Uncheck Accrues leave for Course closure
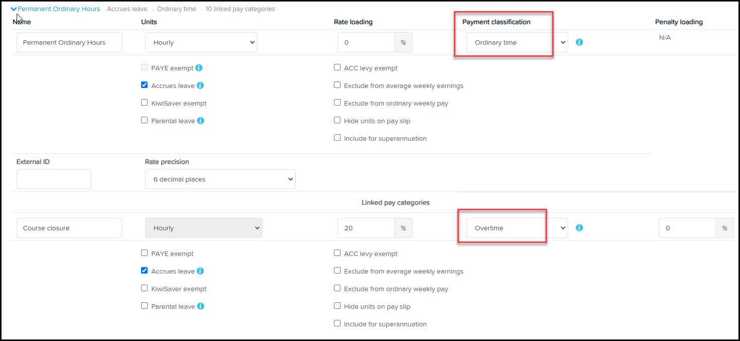The width and height of the screenshot is (740, 341). (145, 271)
